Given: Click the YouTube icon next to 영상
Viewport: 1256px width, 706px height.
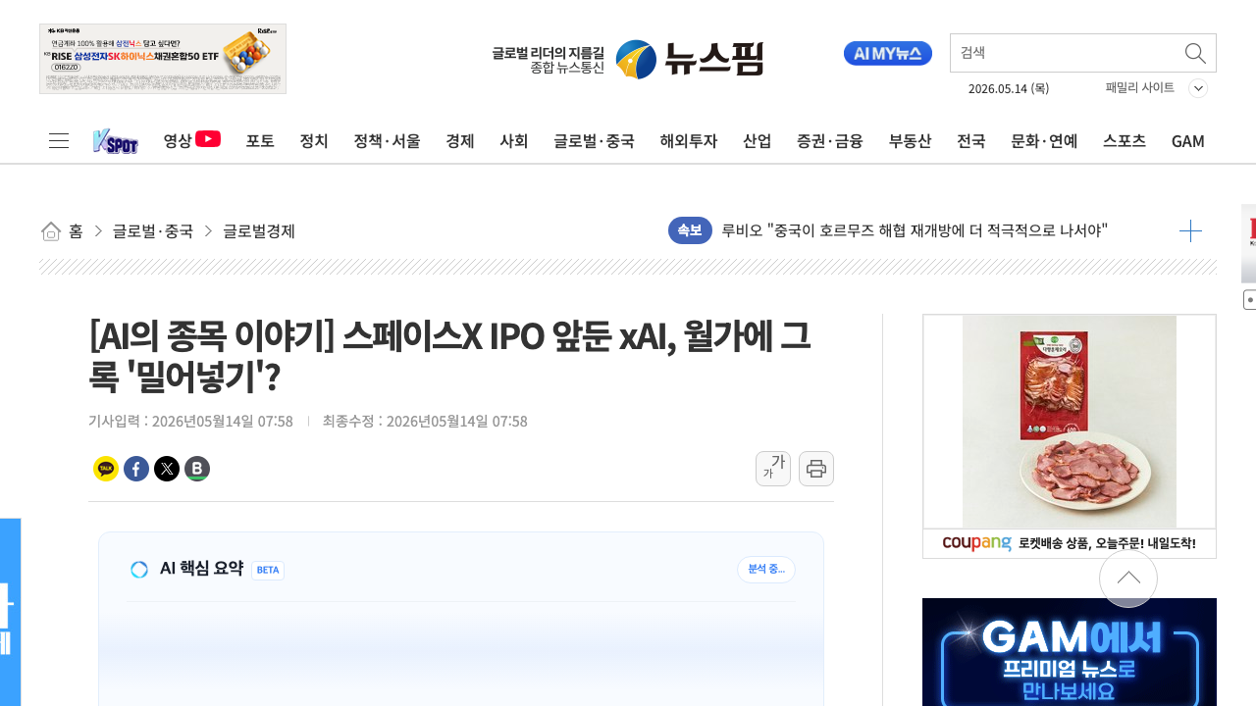Looking at the screenshot, I should coord(208,139).
